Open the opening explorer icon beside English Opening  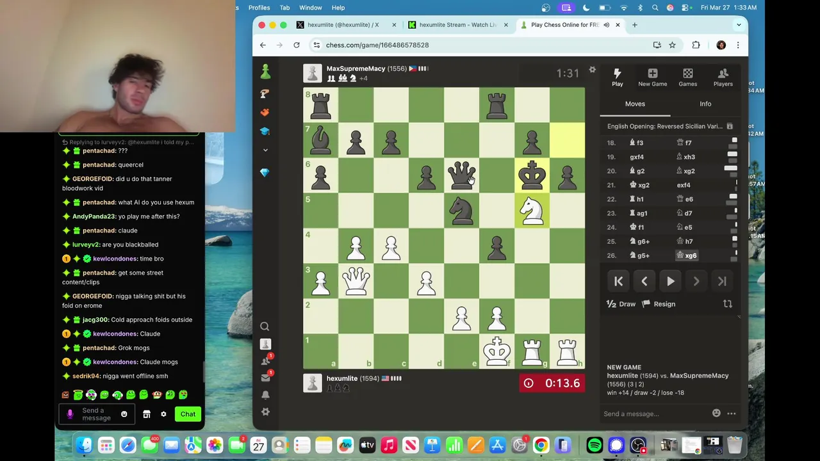729,127
